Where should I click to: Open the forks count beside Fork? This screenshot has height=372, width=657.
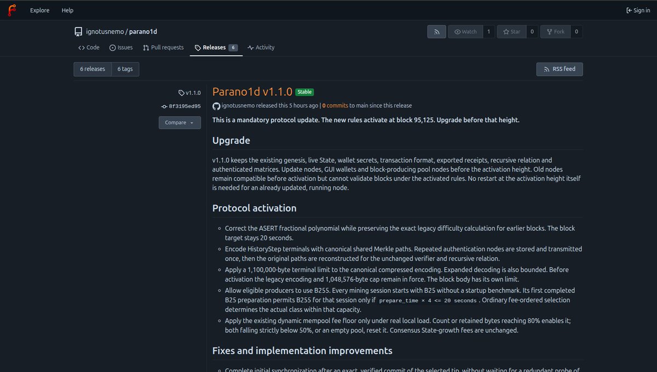tap(576, 32)
